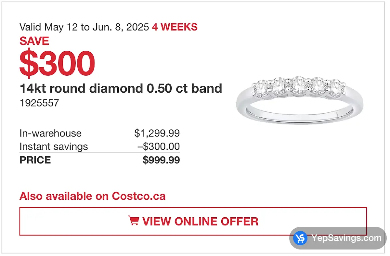Select the product title text
The image size is (390, 256).
point(121,88)
